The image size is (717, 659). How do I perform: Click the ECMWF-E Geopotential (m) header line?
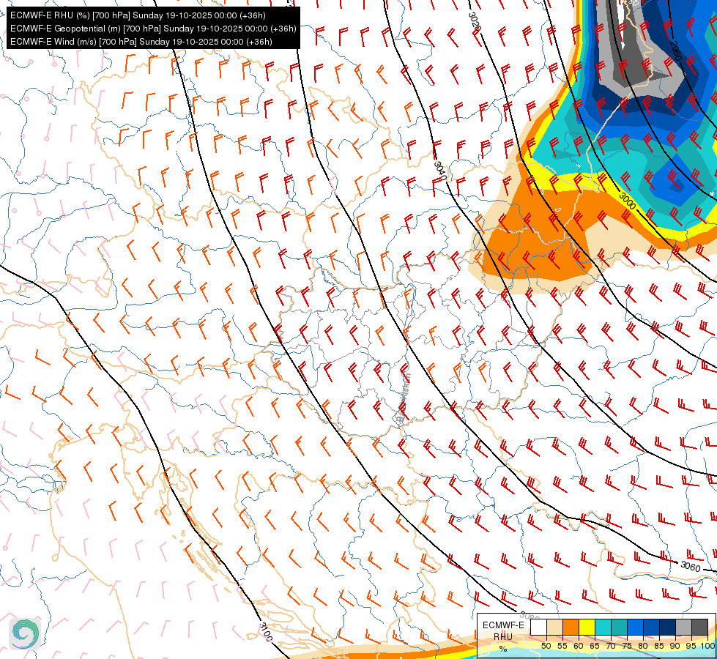pyautogui.click(x=153, y=29)
